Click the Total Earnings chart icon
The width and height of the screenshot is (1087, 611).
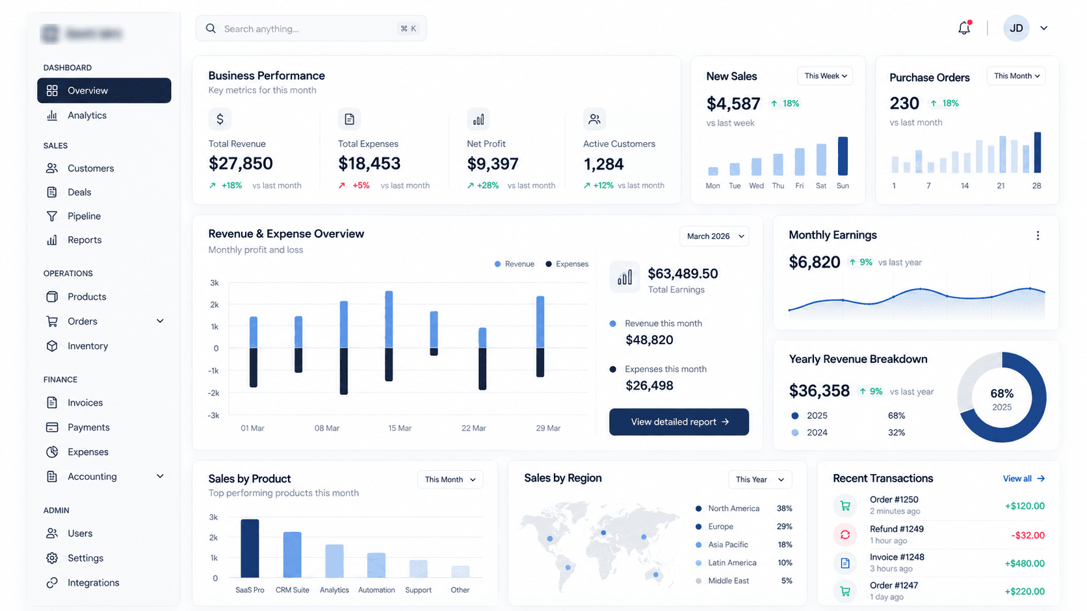point(625,278)
